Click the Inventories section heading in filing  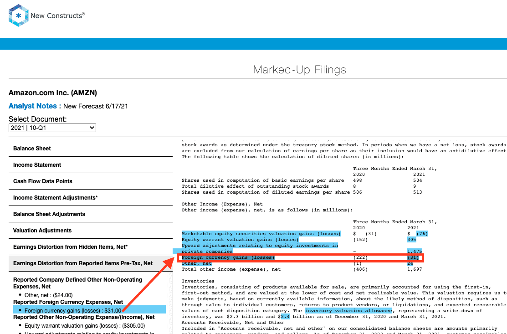198,281
